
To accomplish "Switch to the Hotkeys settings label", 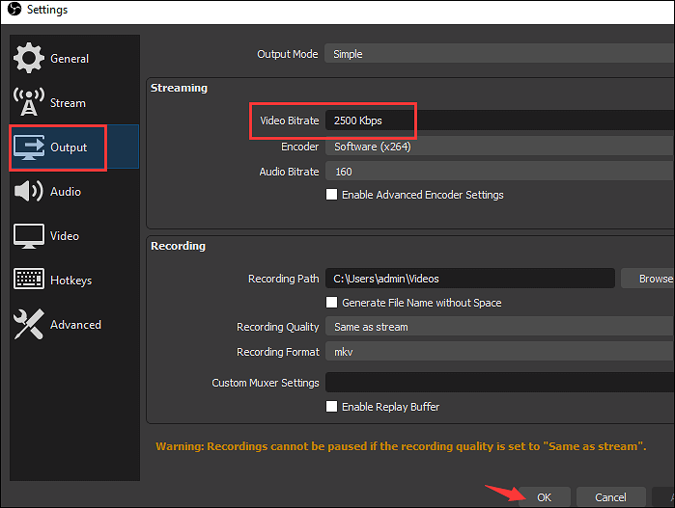I will [70, 281].
